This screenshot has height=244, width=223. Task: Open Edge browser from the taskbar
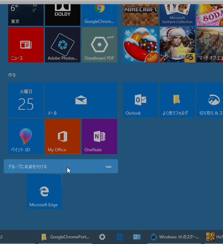pyautogui.click(x=120, y=237)
